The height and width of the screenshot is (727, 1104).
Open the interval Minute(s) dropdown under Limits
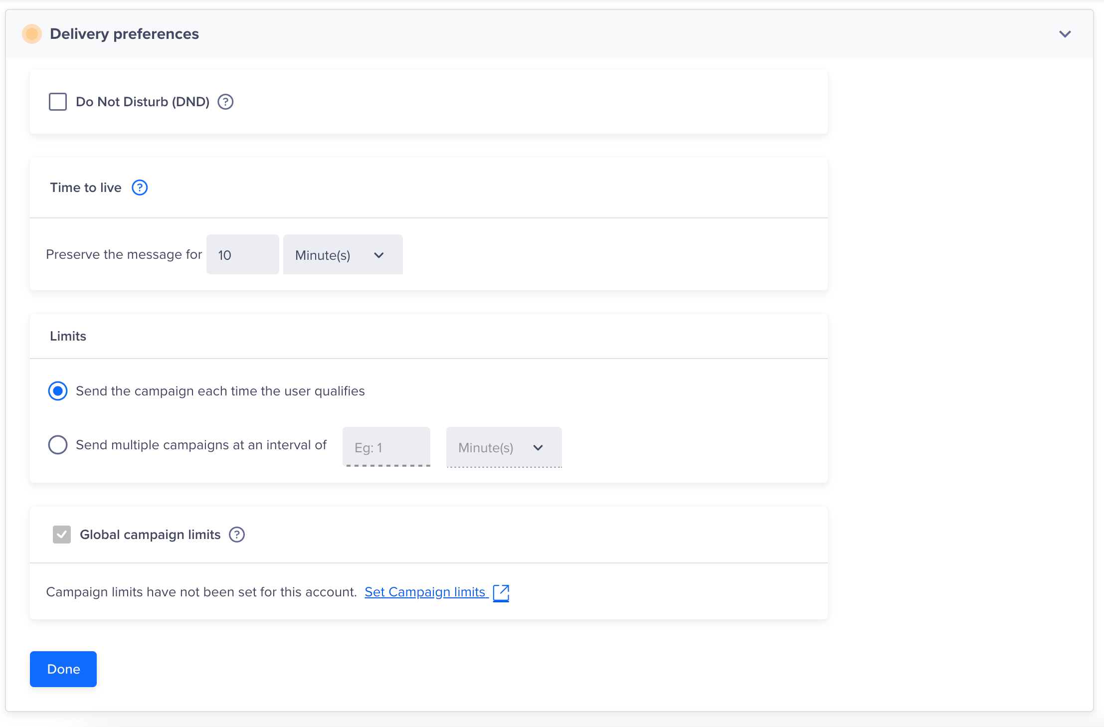504,447
